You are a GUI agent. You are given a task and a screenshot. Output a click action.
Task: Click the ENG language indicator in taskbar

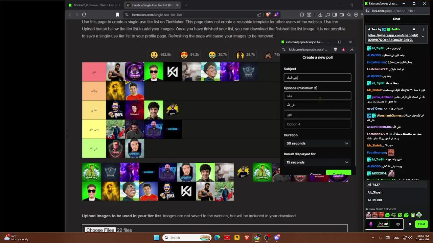(x=396, y=238)
